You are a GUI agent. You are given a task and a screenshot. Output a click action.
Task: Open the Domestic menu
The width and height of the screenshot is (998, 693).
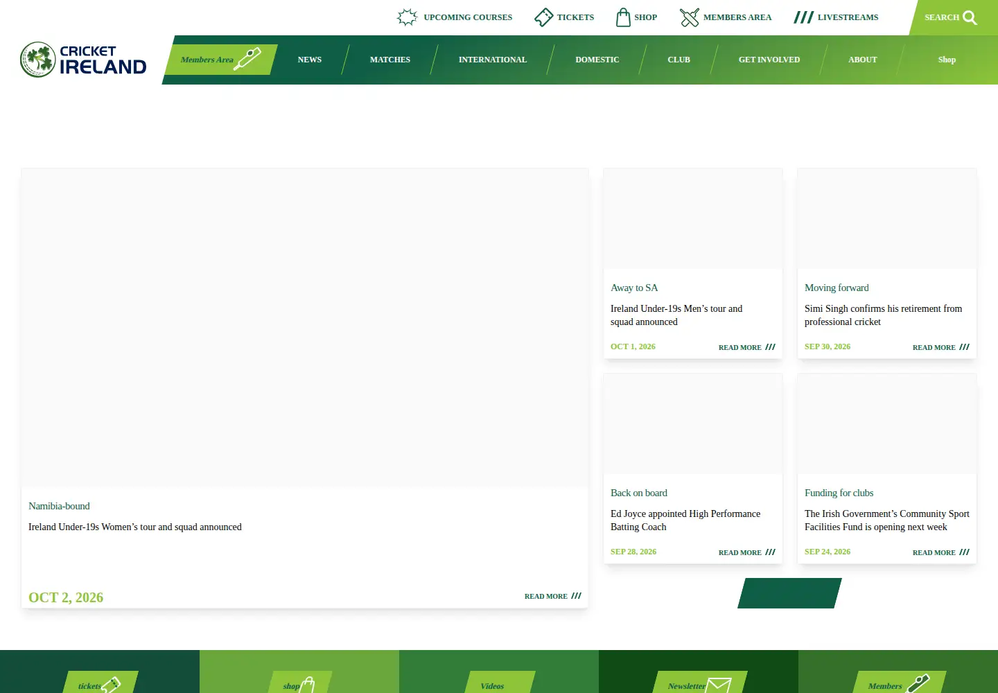[x=597, y=60]
